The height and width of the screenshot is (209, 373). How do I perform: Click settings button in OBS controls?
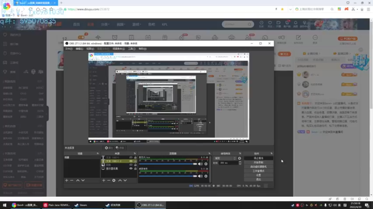click(x=258, y=175)
